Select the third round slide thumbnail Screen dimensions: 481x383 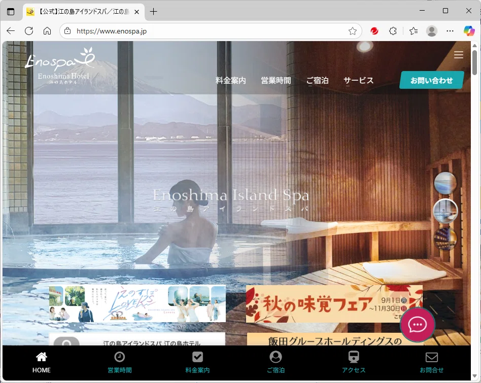[x=445, y=238]
